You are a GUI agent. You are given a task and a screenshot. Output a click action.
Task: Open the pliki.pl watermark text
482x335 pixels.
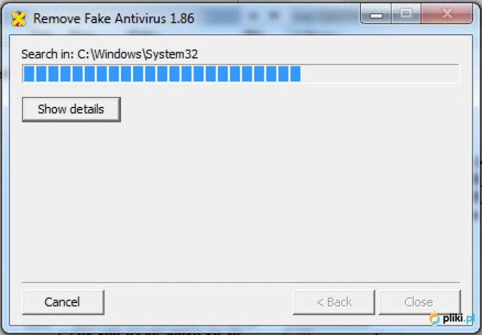(459, 318)
